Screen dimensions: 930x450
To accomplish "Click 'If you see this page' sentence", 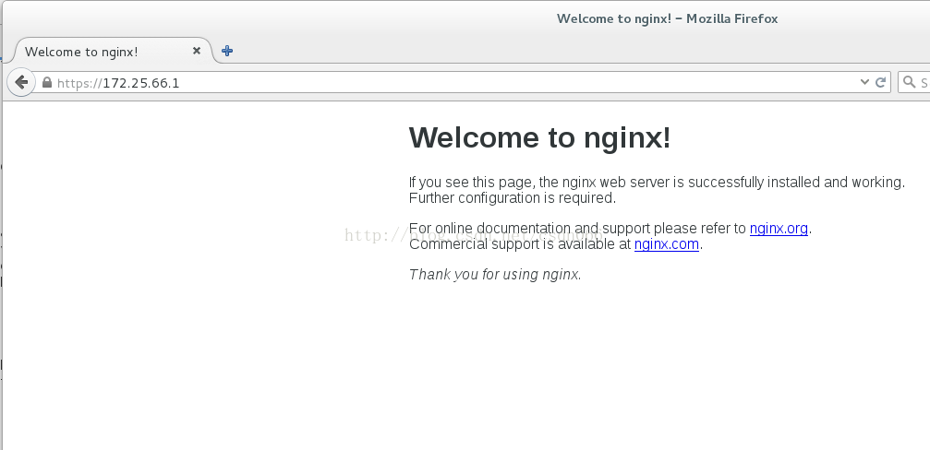I will 657,183.
